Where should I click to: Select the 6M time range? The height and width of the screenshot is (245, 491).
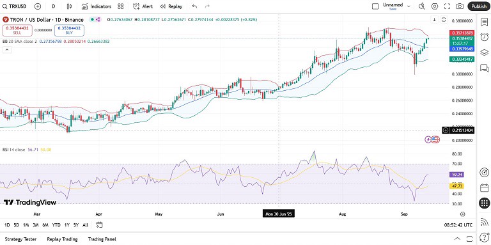45,225
